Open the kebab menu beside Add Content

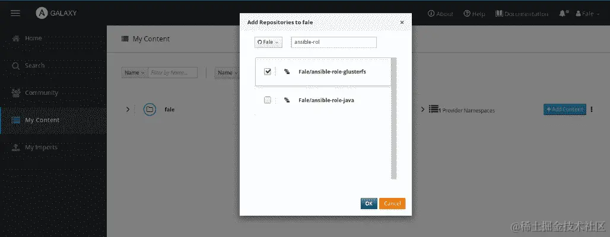pyautogui.click(x=592, y=110)
